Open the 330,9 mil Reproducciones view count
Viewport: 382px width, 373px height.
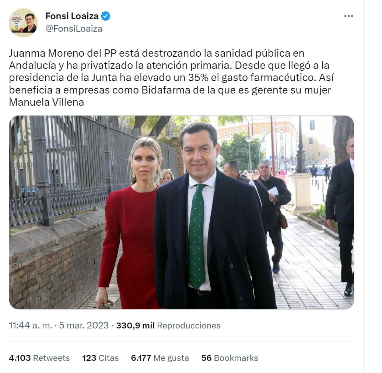pos(168,325)
